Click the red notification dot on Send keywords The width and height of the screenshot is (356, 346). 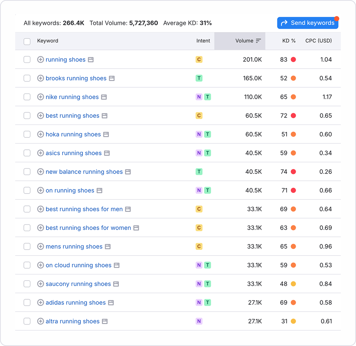pyautogui.click(x=337, y=18)
